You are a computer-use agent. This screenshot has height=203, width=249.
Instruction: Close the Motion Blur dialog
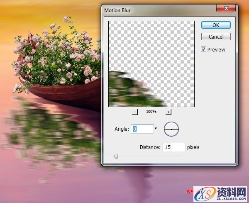point(226,8)
